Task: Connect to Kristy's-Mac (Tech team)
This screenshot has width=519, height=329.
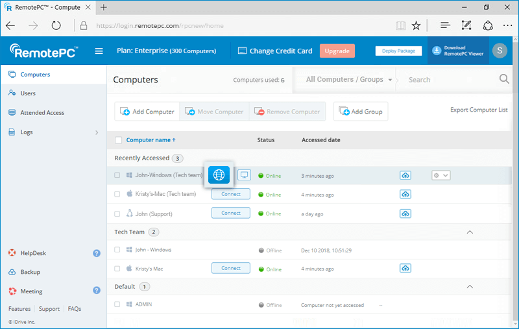Action: (x=231, y=194)
